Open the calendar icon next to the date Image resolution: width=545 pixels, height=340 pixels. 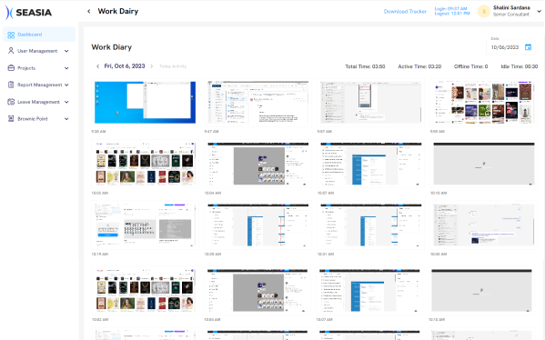pos(528,47)
